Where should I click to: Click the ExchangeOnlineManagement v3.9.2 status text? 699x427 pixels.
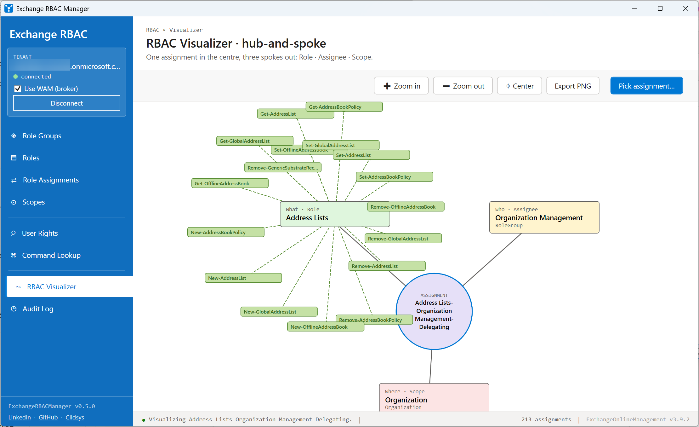click(638, 419)
